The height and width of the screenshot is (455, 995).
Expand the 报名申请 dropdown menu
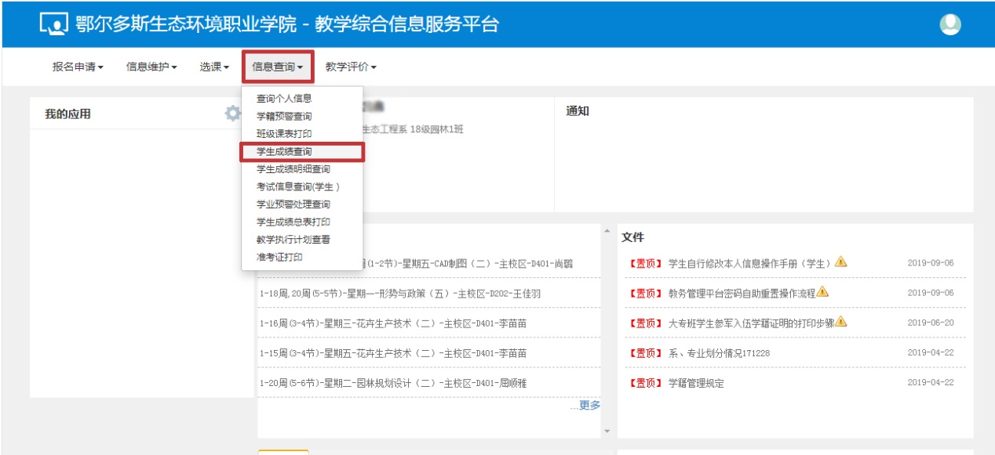(x=78, y=67)
